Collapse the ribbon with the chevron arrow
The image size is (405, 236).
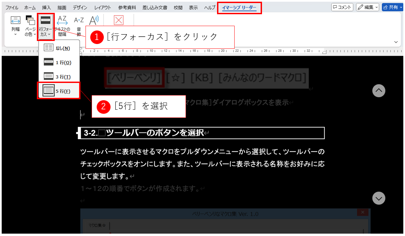(x=396, y=42)
